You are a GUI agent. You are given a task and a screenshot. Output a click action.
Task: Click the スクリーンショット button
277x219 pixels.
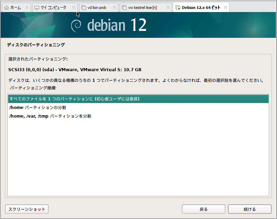[x=27, y=209]
